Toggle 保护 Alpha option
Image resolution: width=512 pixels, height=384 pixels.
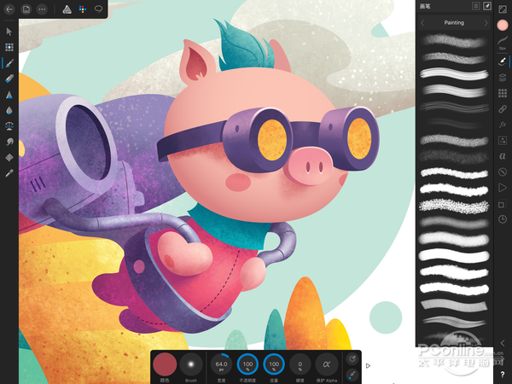click(326, 364)
